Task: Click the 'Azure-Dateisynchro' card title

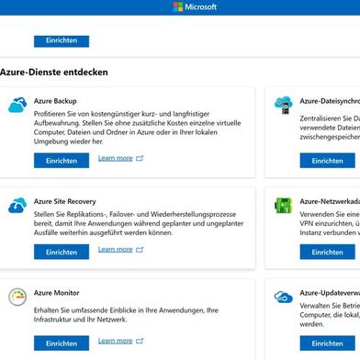Action: click(330, 101)
